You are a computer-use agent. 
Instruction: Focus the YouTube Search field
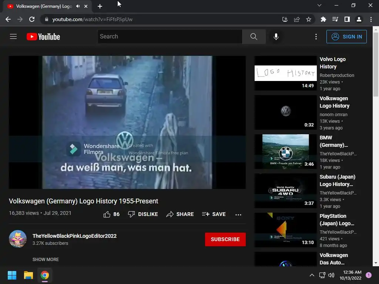point(170,37)
